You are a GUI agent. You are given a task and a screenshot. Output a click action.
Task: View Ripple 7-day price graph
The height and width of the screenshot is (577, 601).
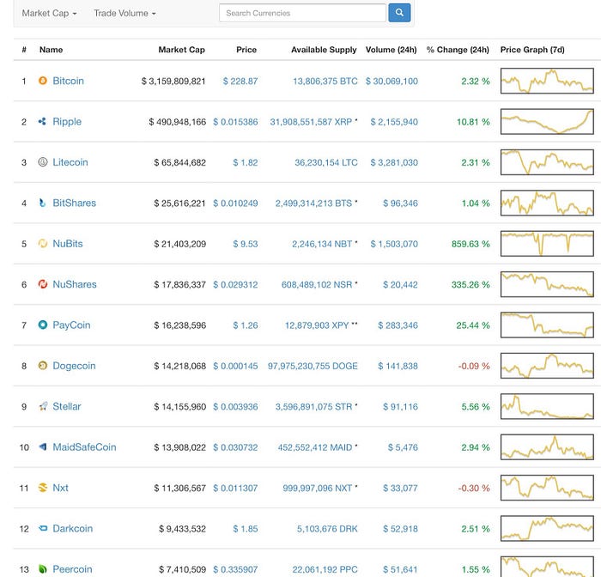click(x=547, y=122)
